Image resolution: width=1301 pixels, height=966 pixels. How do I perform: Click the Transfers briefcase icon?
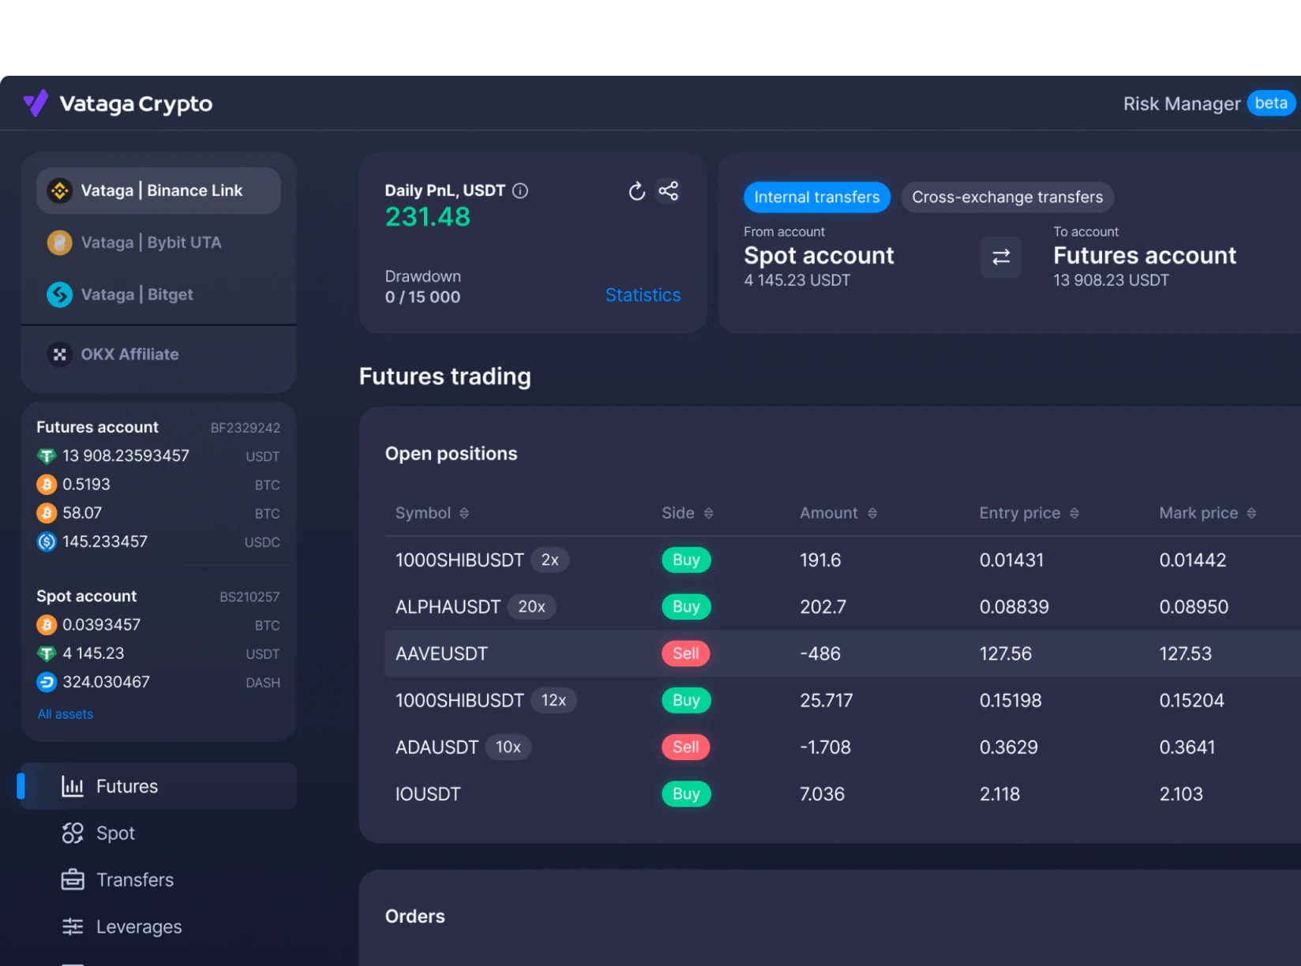coord(73,880)
